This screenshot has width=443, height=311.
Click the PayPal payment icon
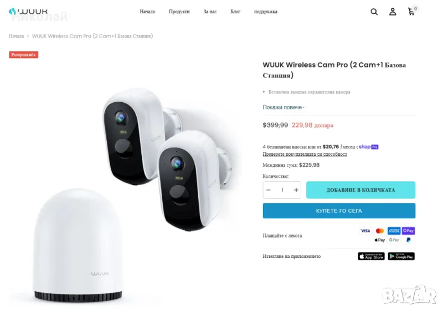tap(408, 240)
